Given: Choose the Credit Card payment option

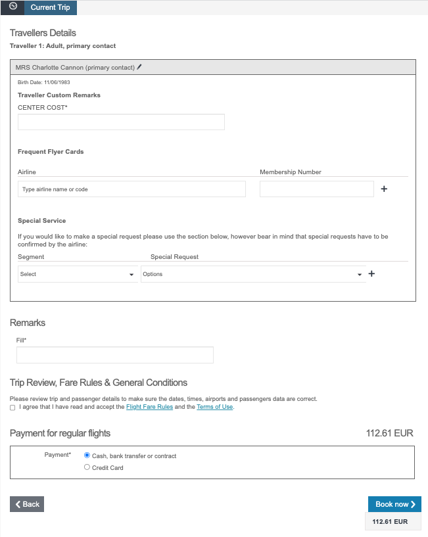Looking at the screenshot, I should pyautogui.click(x=87, y=467).
